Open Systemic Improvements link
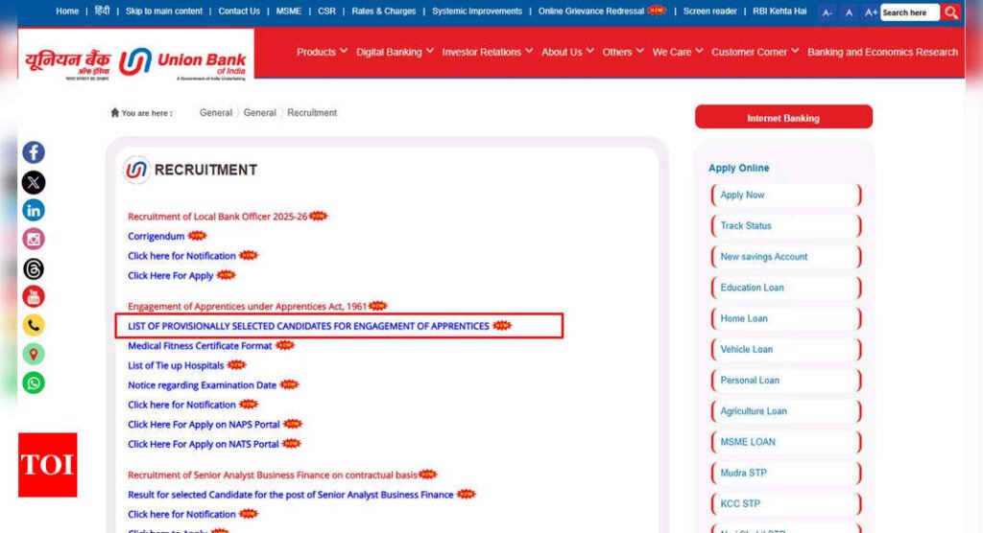This screenshot has width=983, height=533. 477,12
